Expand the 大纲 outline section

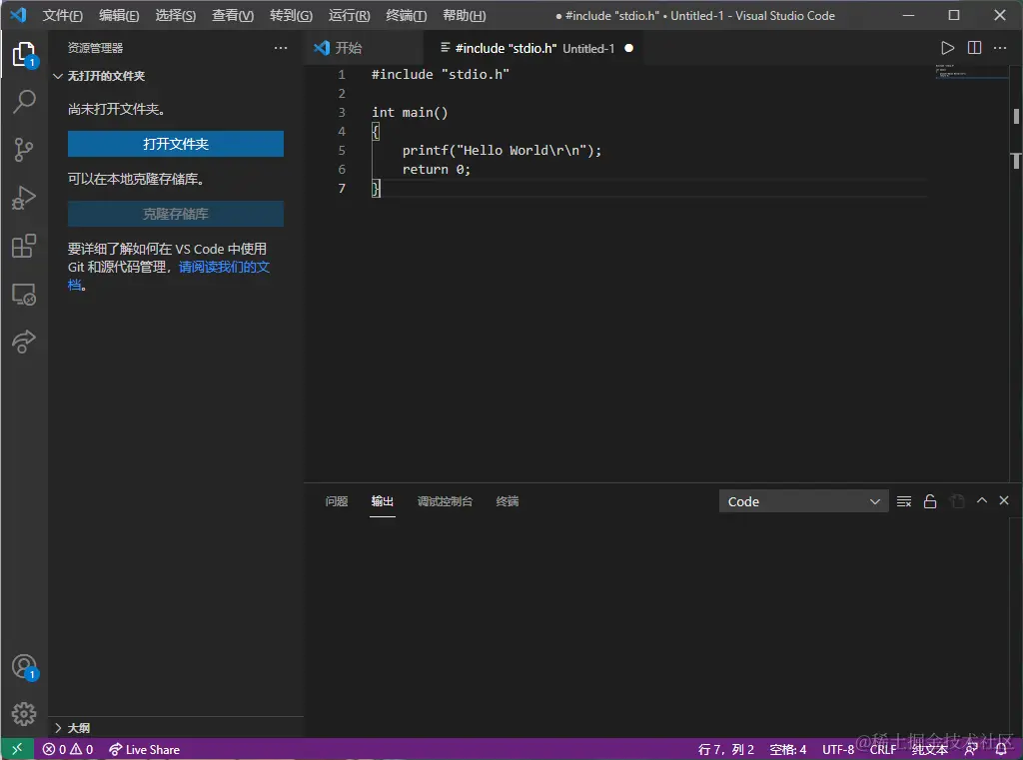point(72,728)
